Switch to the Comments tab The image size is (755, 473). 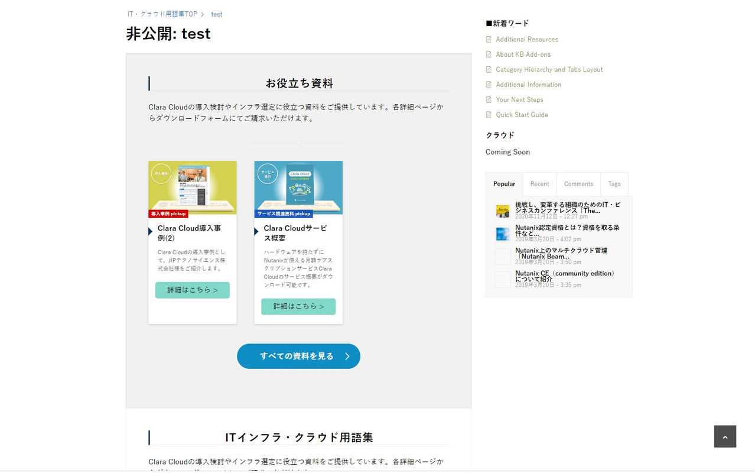(x=578, y=184)
